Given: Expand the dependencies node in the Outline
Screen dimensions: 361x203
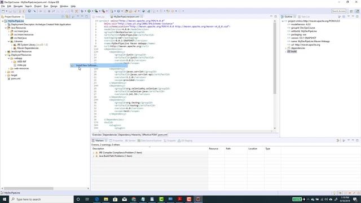Looking at the screenshot, I should [x=286, y=48].
